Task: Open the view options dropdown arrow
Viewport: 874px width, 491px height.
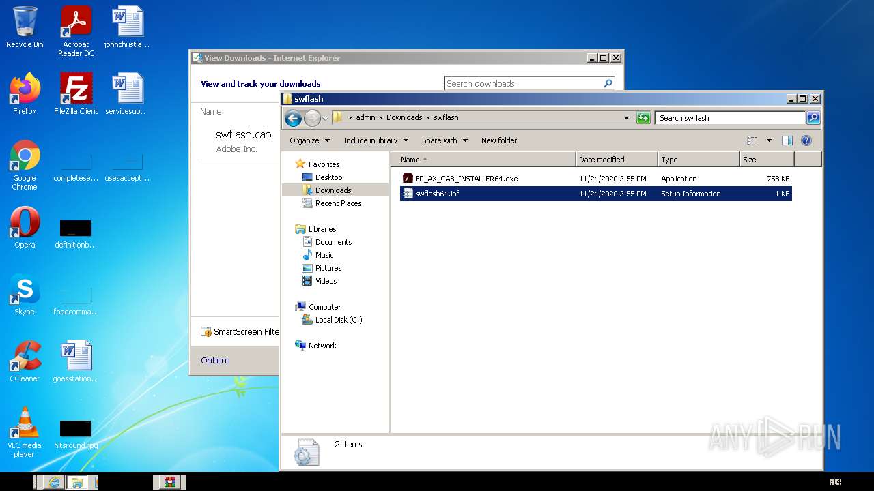Action: (769, 140)
